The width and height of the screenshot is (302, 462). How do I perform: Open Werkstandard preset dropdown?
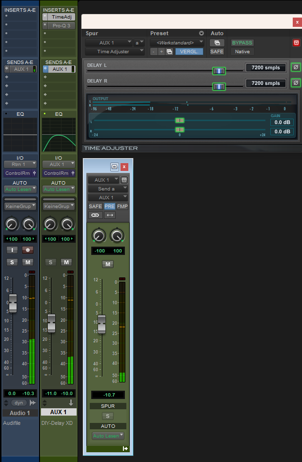click(177, 42)
